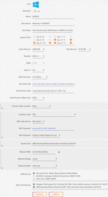The image size is (108, 197).
Task: Open Primary vDisk Location dropdown
Action: coord(41,106)
